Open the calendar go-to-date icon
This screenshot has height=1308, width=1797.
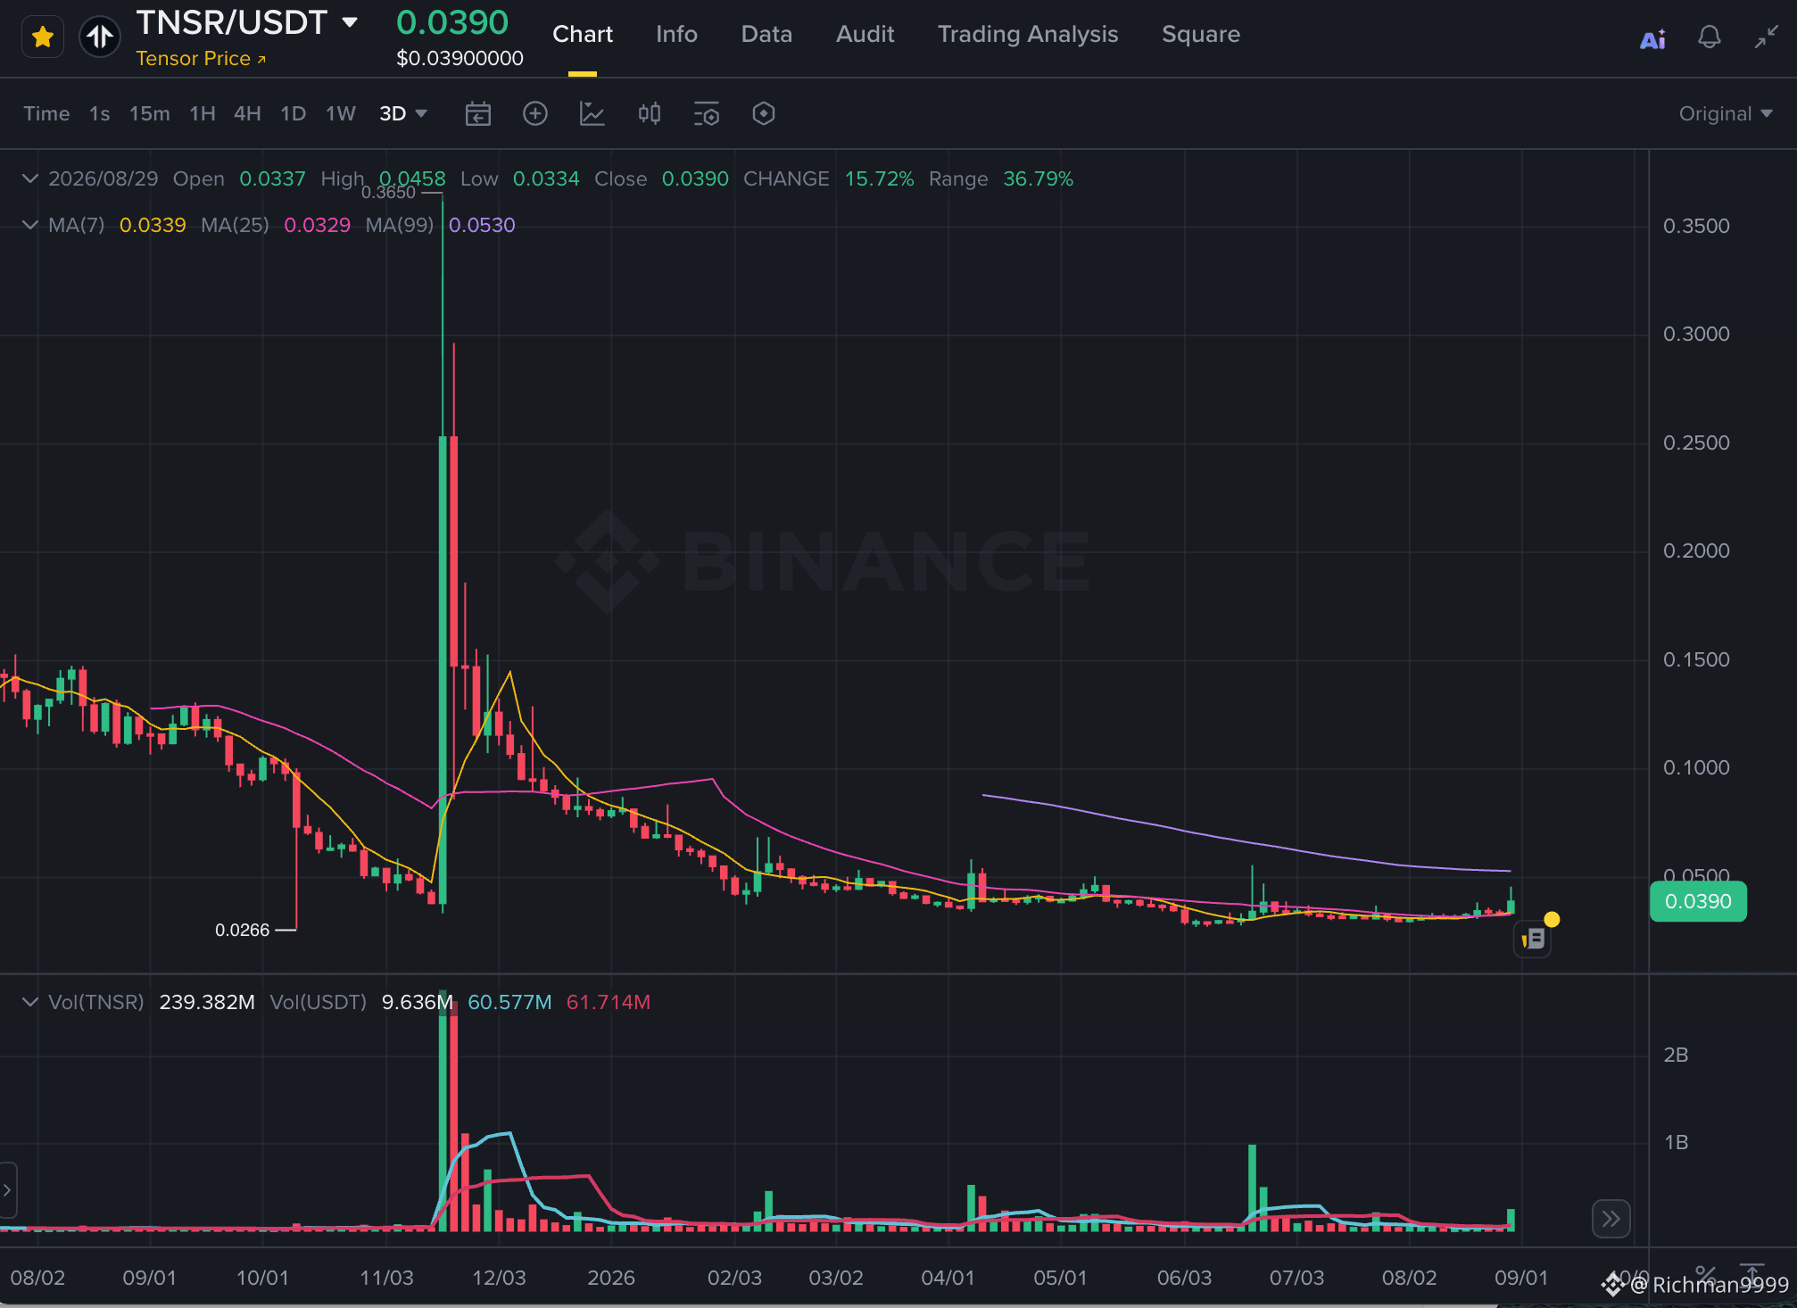478,114
